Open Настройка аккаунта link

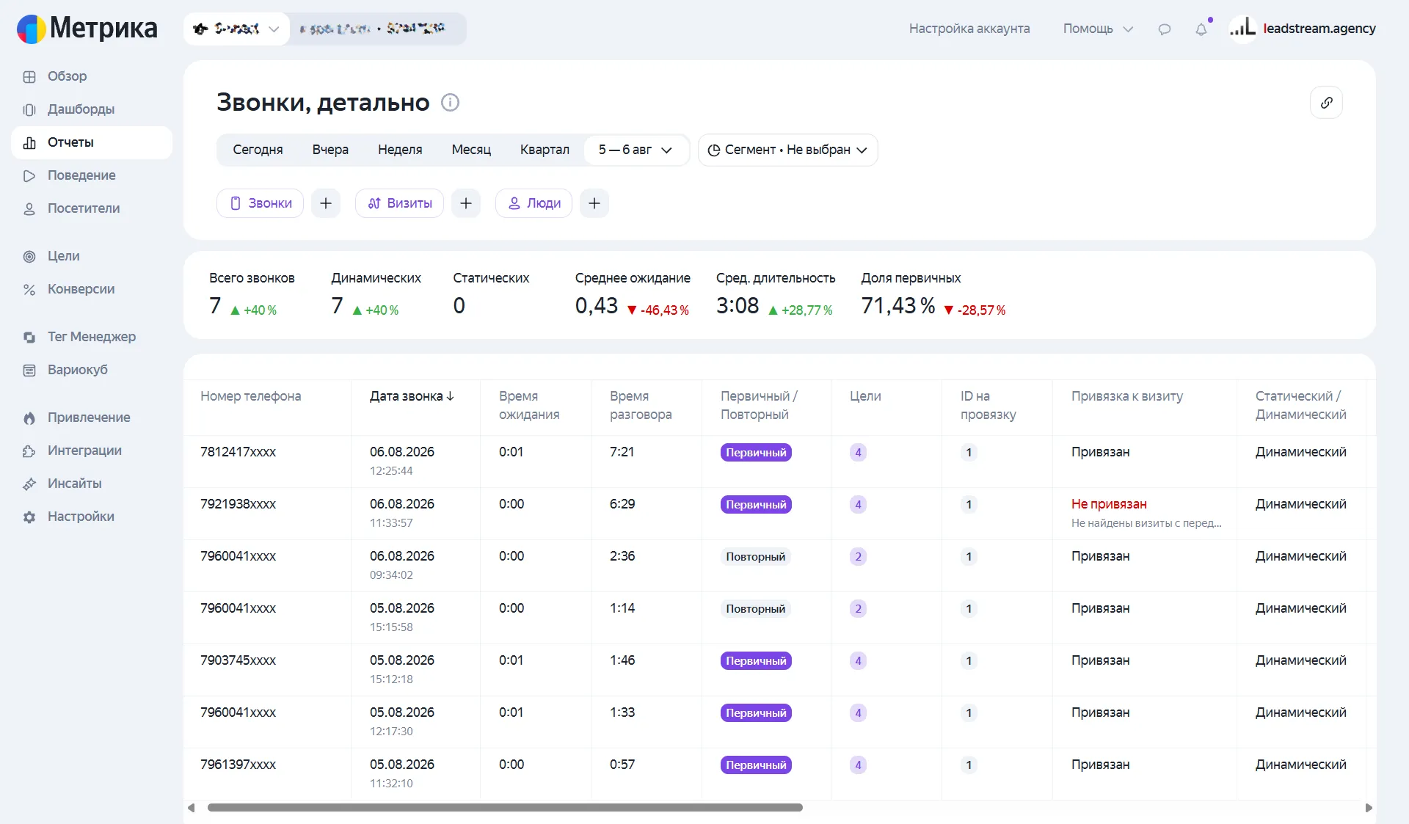point(969,29)
